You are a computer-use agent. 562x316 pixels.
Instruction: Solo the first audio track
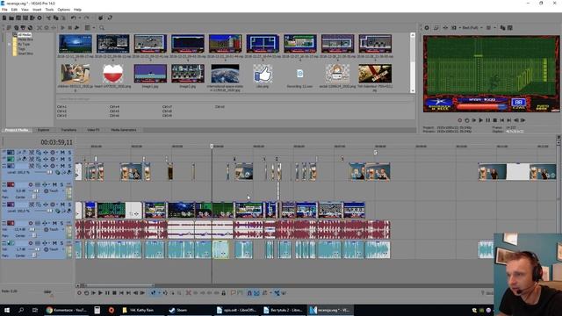pos(61,184)
